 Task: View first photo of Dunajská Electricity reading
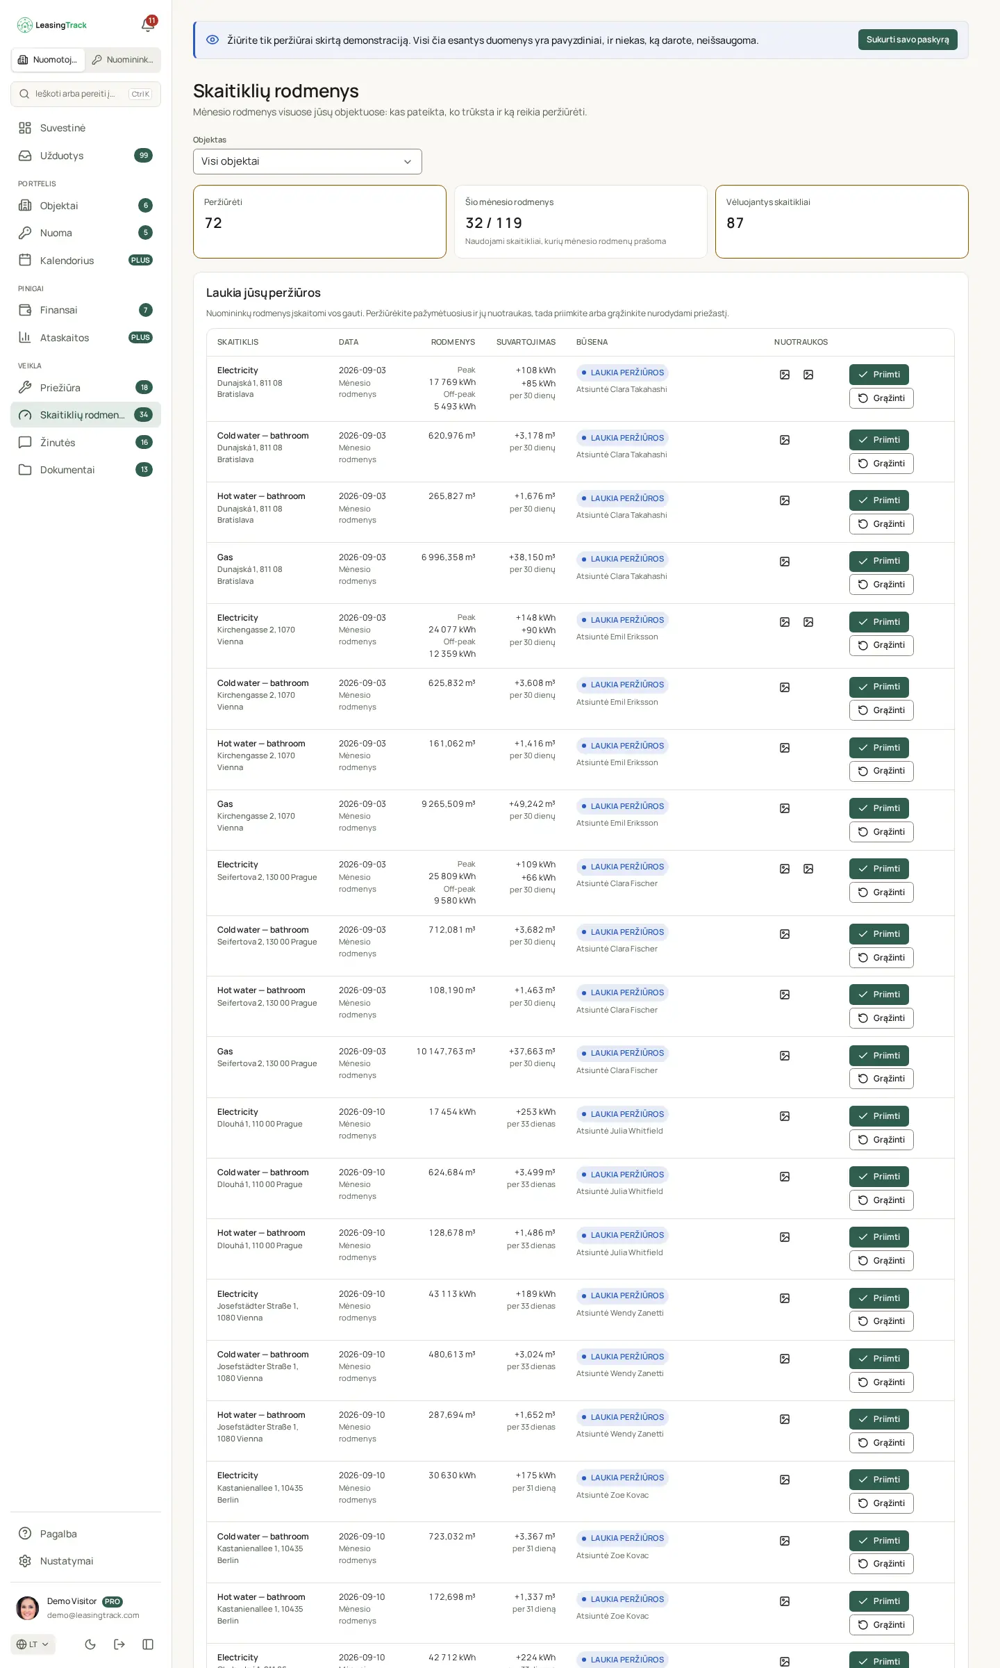point(785,375)
